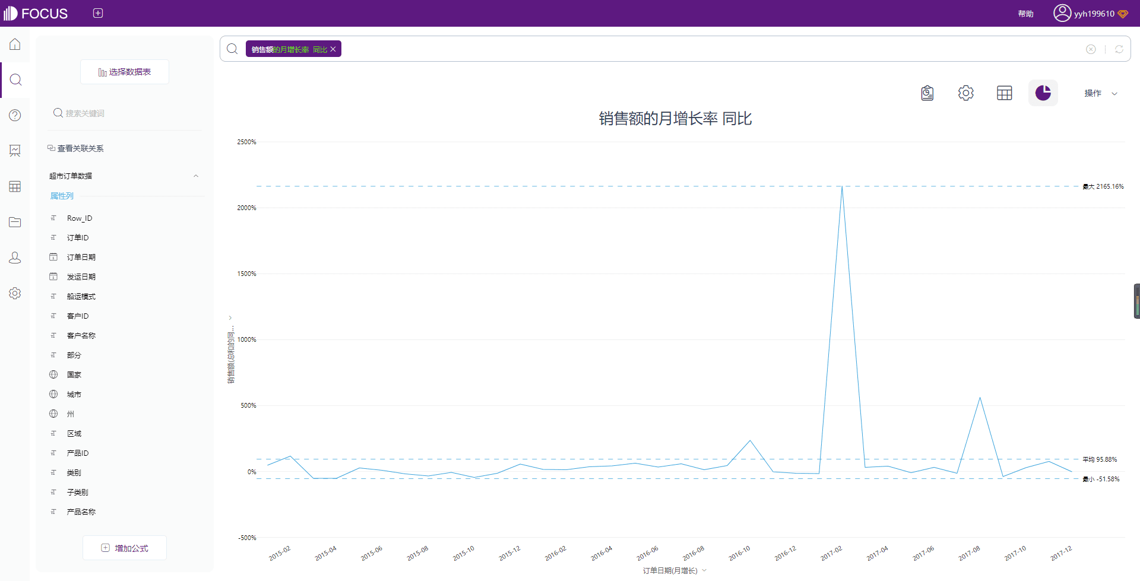Click the 选择数据表 button

pyautogui.click(x=125, y=72)
